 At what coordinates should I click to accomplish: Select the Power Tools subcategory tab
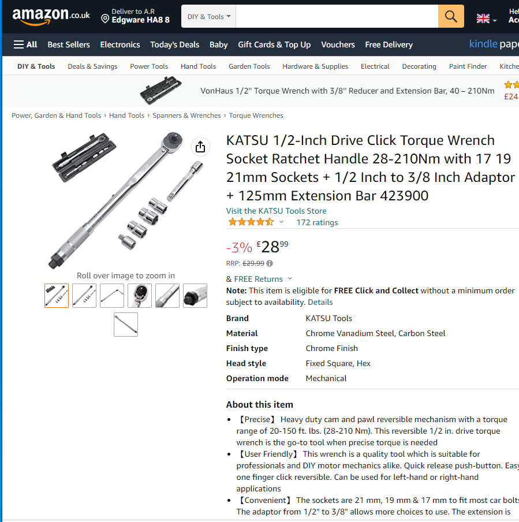click(149, 66)
